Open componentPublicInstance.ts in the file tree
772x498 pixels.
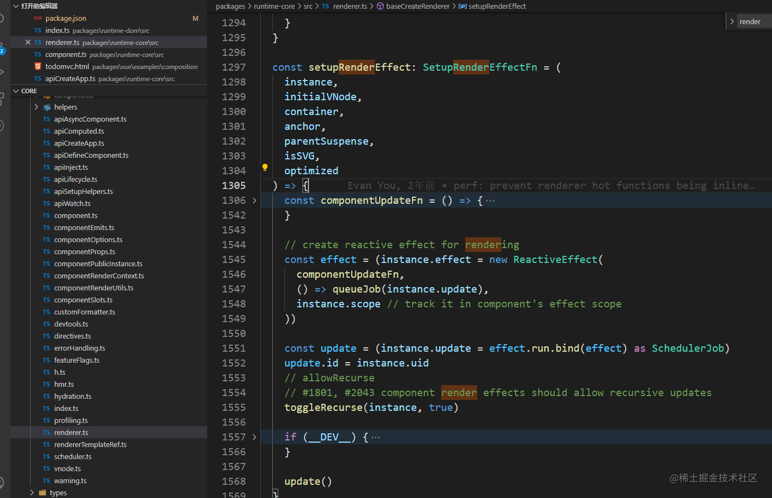point(98,264)
